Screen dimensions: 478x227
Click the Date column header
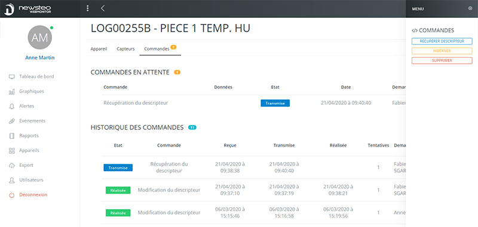[346, 87]
